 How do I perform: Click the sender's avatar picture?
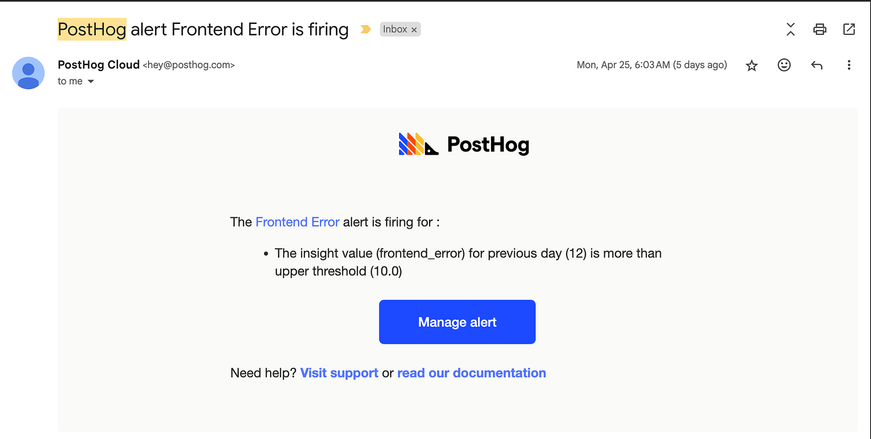click(28, 73)
